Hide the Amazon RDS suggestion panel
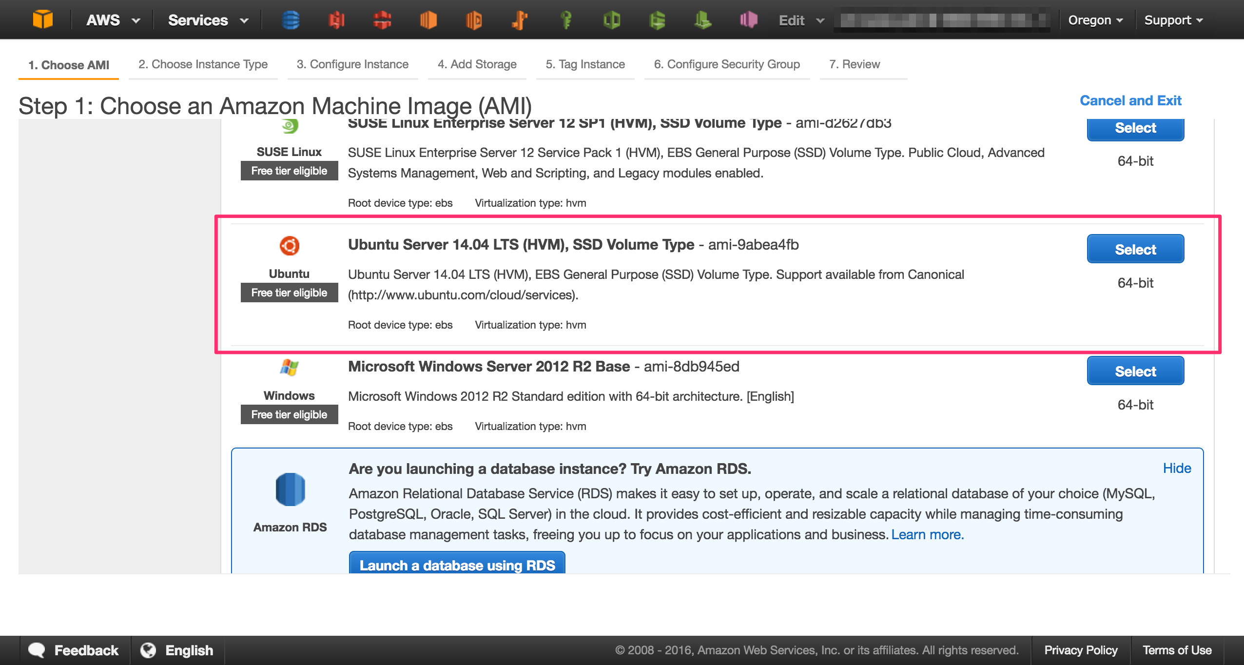This screenshot has height=665, width=1244. click(x=1177, y=468)
